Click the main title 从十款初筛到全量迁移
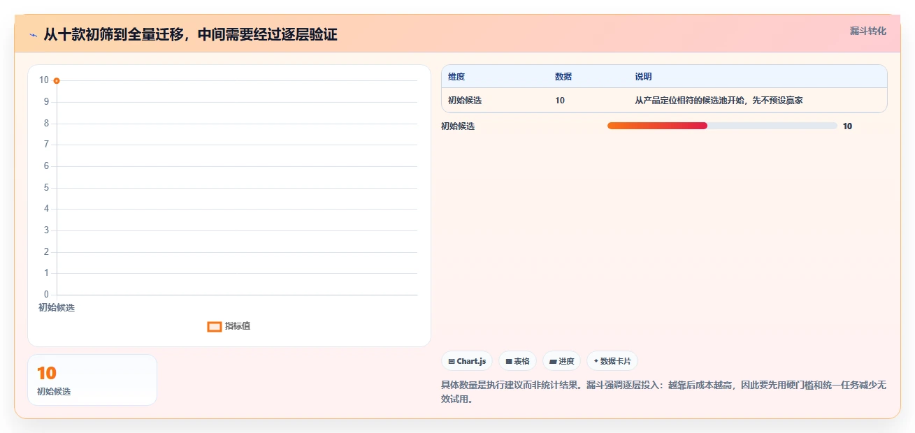The height and width of the screenshot is (433, 915). click(190, 35)
